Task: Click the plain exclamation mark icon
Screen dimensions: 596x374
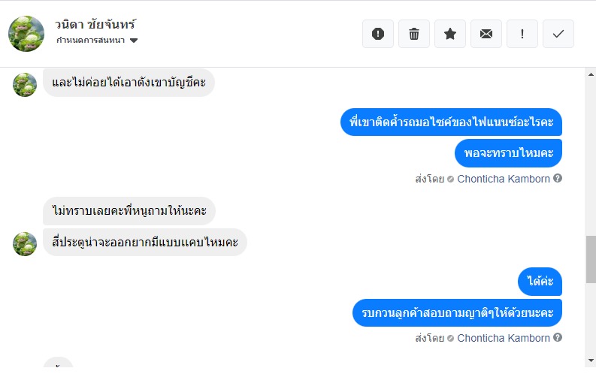Action: point(522,34)
